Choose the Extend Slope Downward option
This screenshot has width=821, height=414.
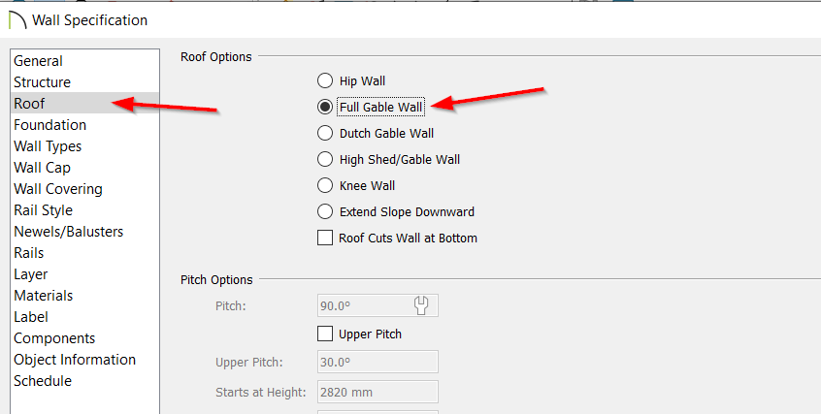pos(325,211)
